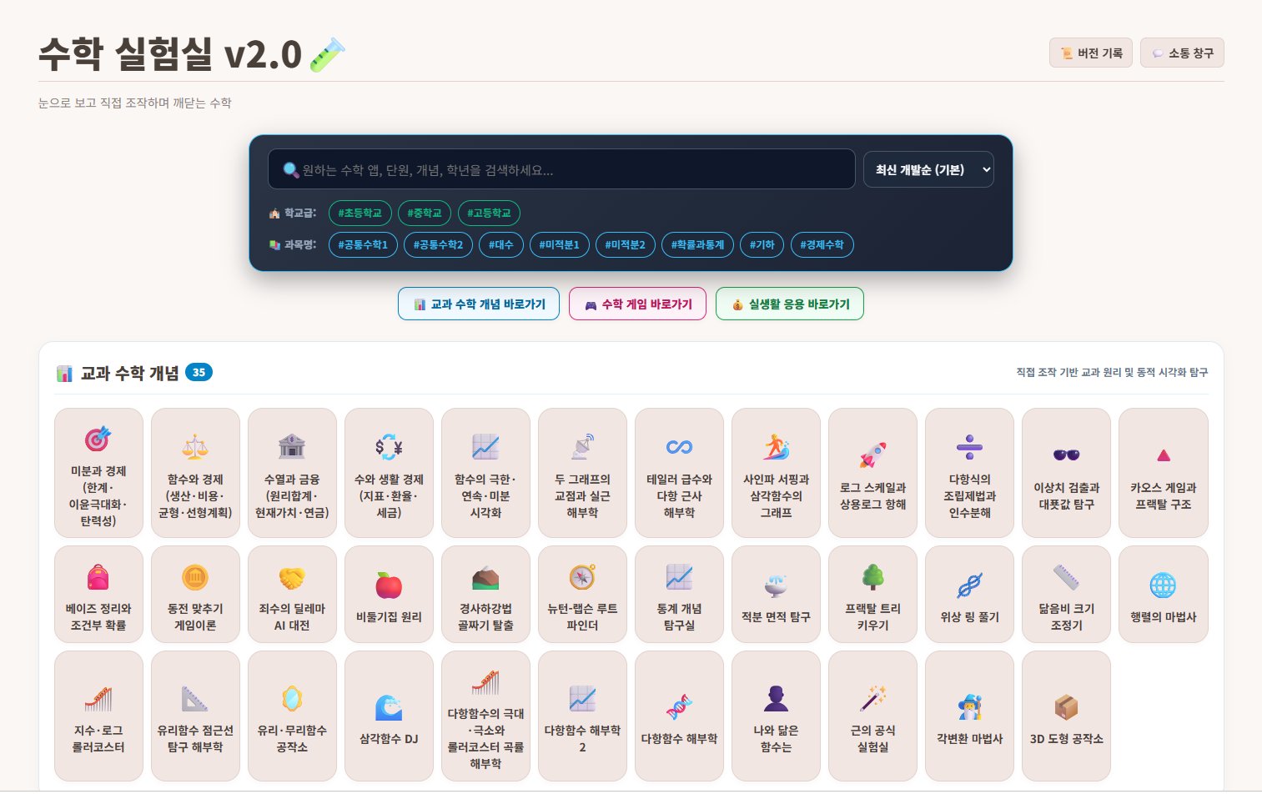The image size is (1262, 794).
Task: Jump to 수학 게임 바로가기
Action: coord(637,304)
